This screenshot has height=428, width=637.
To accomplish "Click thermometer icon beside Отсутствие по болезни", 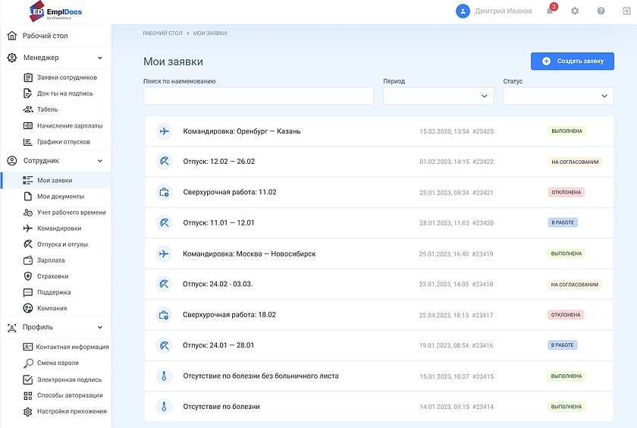I will coord(164,407).
